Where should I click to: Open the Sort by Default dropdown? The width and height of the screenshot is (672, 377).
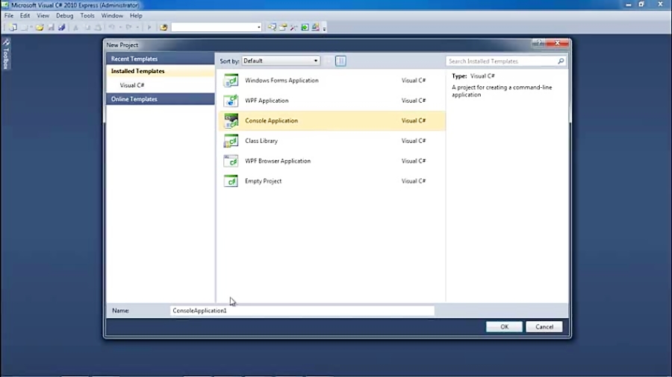coord(281,60)
